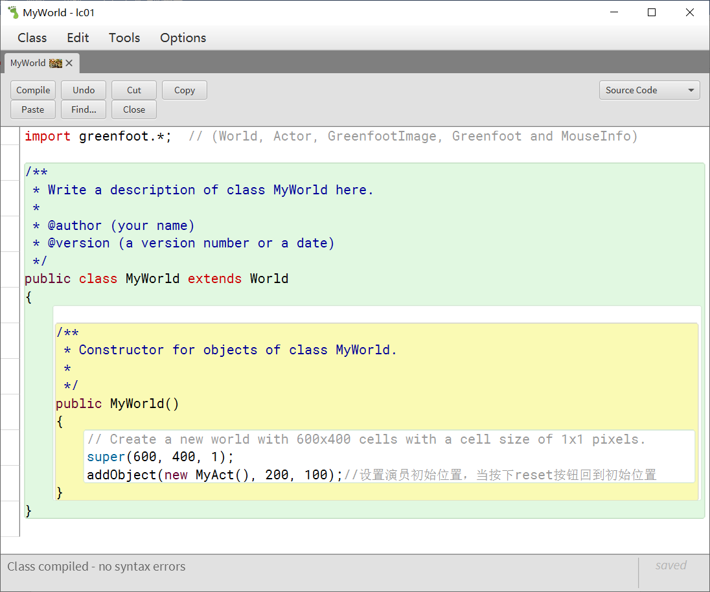Select the MyWorld editor tab
Viewport: 710px width, 592px height.
28,63
